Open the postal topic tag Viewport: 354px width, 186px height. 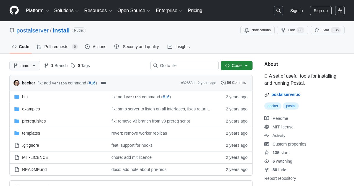(x=291, y=106)
